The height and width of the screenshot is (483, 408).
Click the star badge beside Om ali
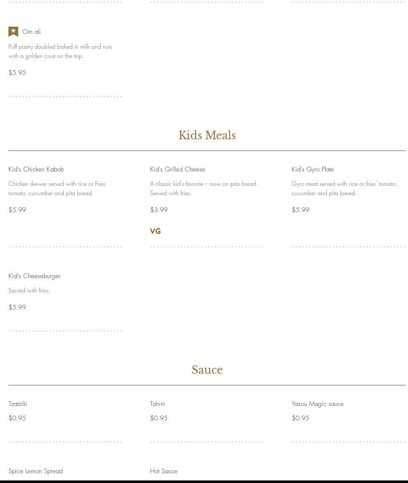click(13, 32)
